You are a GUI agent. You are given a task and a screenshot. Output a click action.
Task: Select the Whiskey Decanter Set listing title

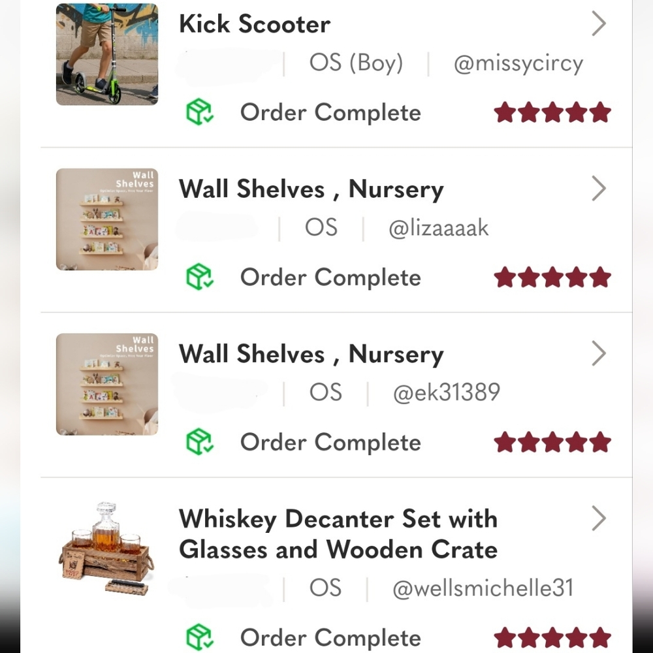pyautogui.click(x=338, y=534)
